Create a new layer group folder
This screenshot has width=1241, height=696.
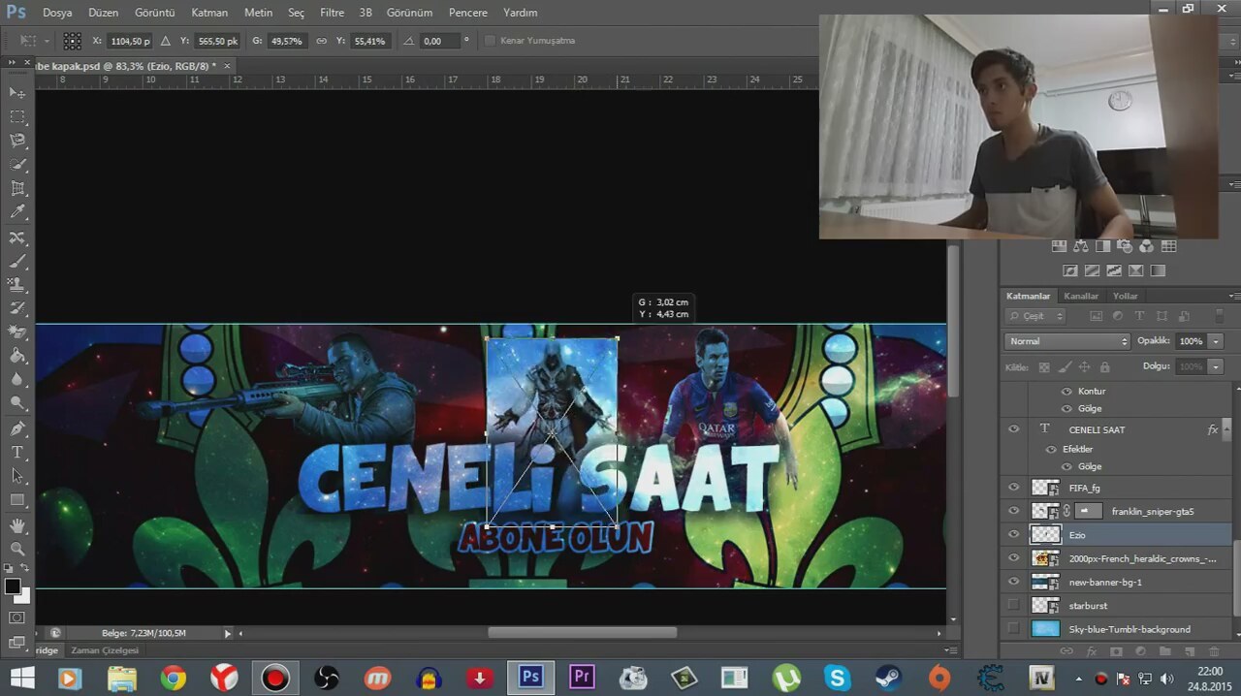pos(1164,651)
